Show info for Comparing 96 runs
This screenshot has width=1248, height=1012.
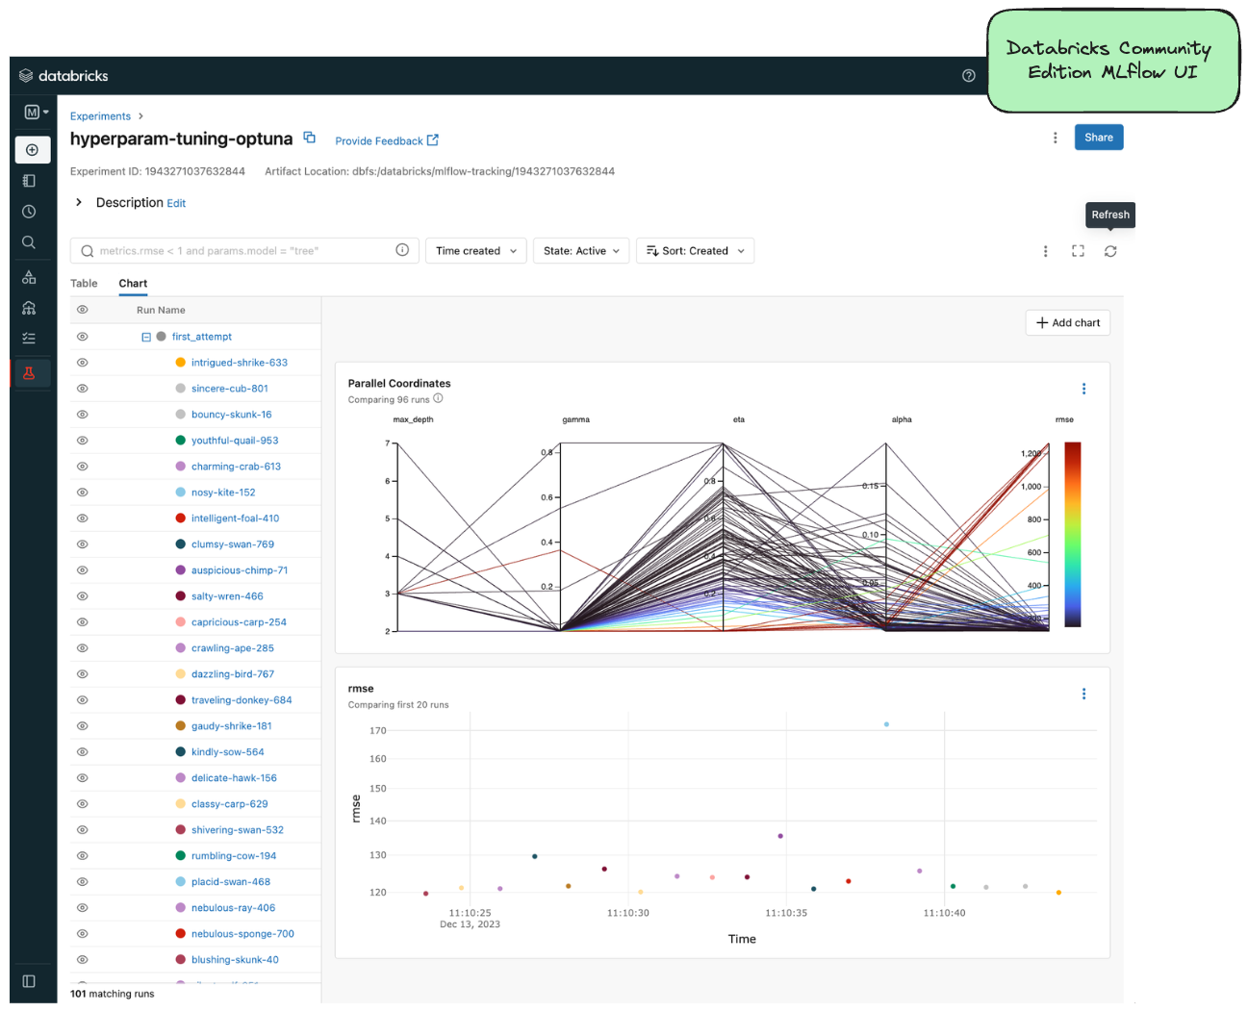(438, 398)
